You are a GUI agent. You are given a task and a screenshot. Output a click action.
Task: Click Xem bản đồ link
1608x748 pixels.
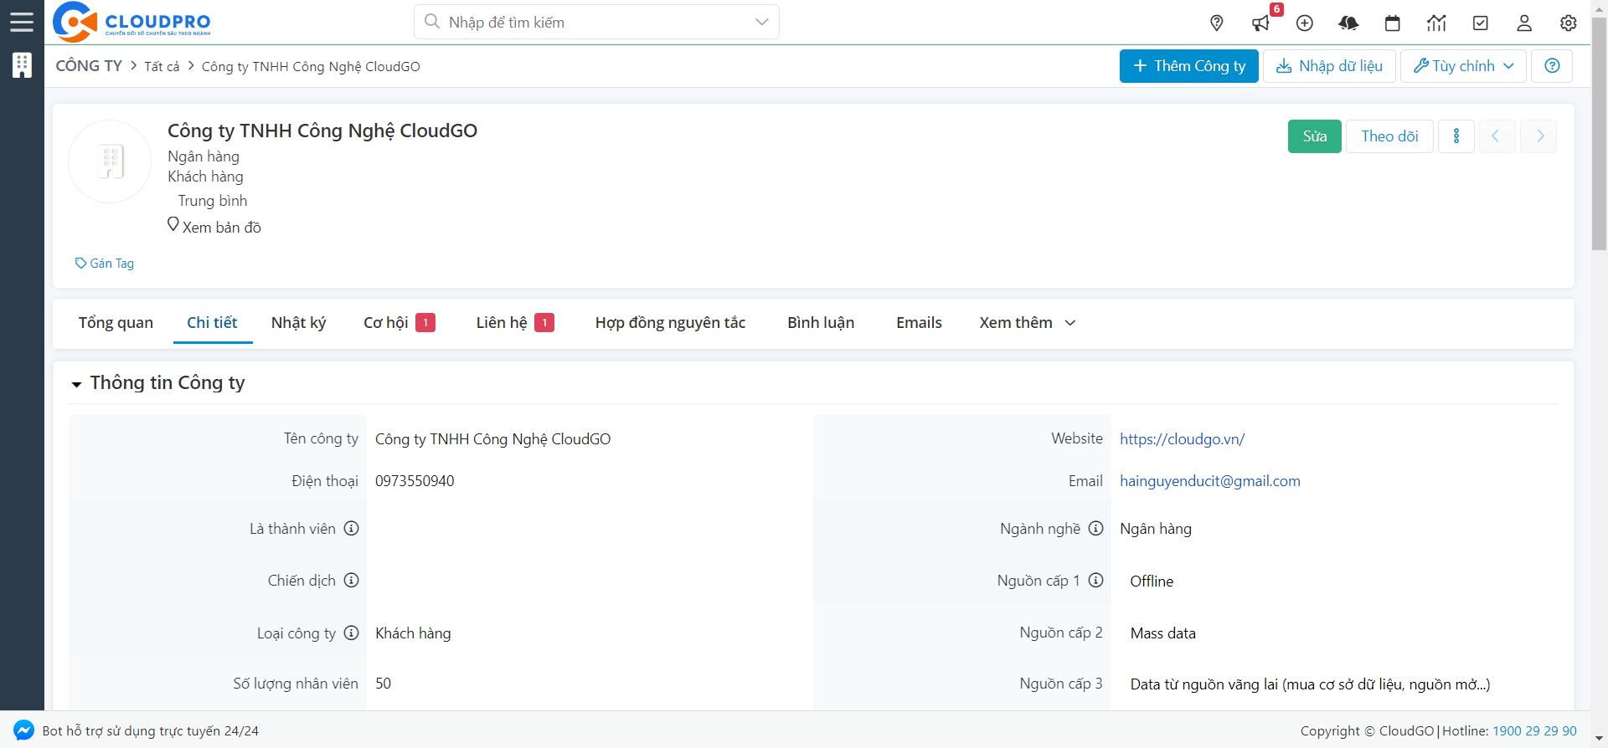coord(214,227)
